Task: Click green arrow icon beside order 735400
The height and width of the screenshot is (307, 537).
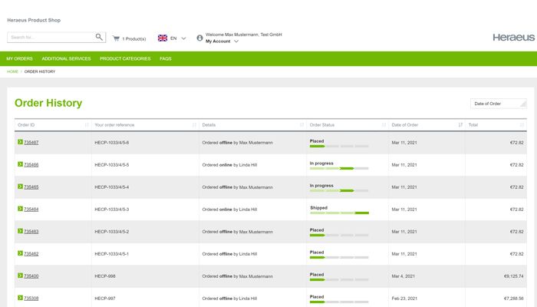Action: tap(20, 276)
